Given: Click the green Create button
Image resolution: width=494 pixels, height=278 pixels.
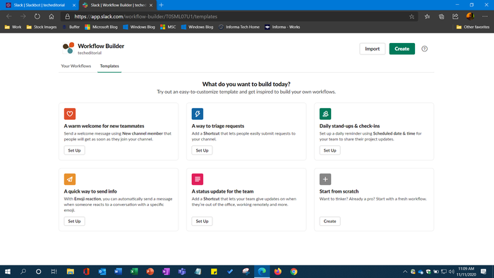Looking at the screenshot, I should tap(402, 49).
